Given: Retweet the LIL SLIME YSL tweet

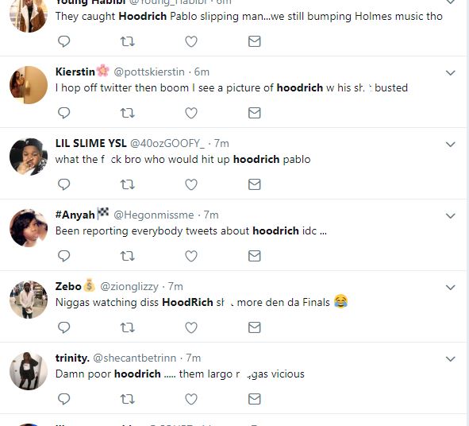Looking at the screenshot, I should pyautogui.click(x=128, y=184).
